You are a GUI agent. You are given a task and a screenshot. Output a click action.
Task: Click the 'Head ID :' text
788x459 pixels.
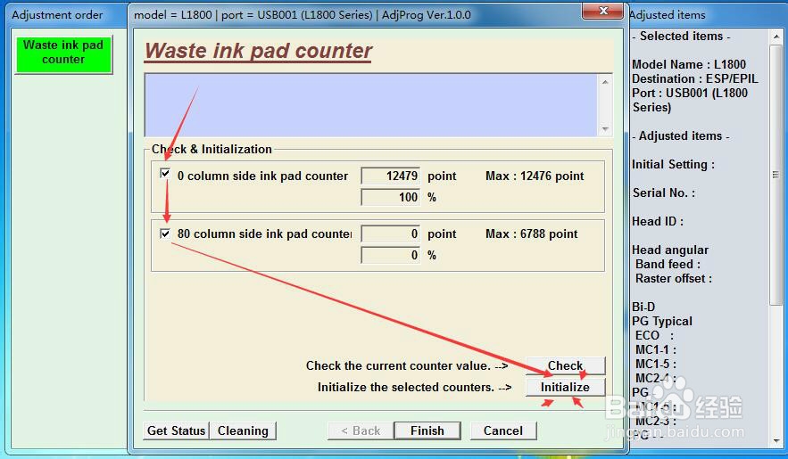[x=658, y=222]
